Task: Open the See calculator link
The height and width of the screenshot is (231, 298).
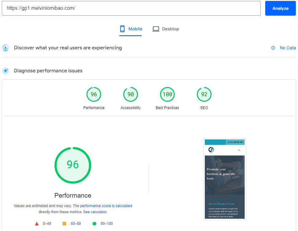Action: coord(95,212)
